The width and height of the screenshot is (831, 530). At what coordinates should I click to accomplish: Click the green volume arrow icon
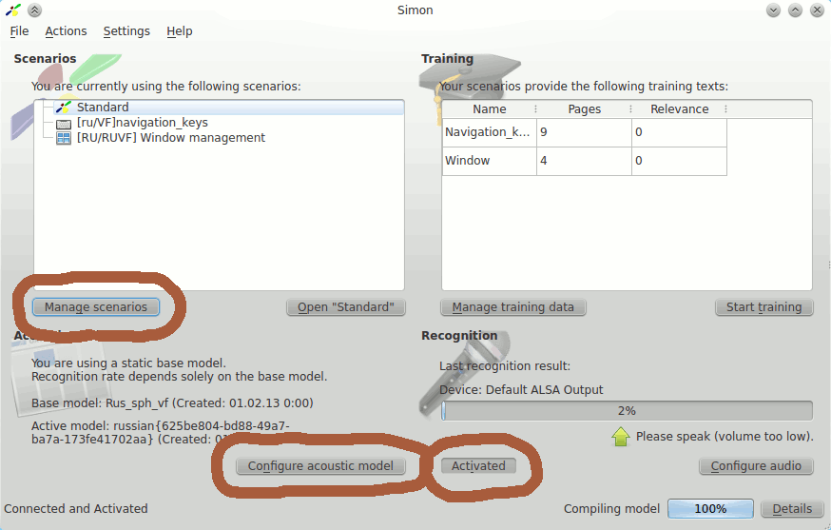coord(621,437)
